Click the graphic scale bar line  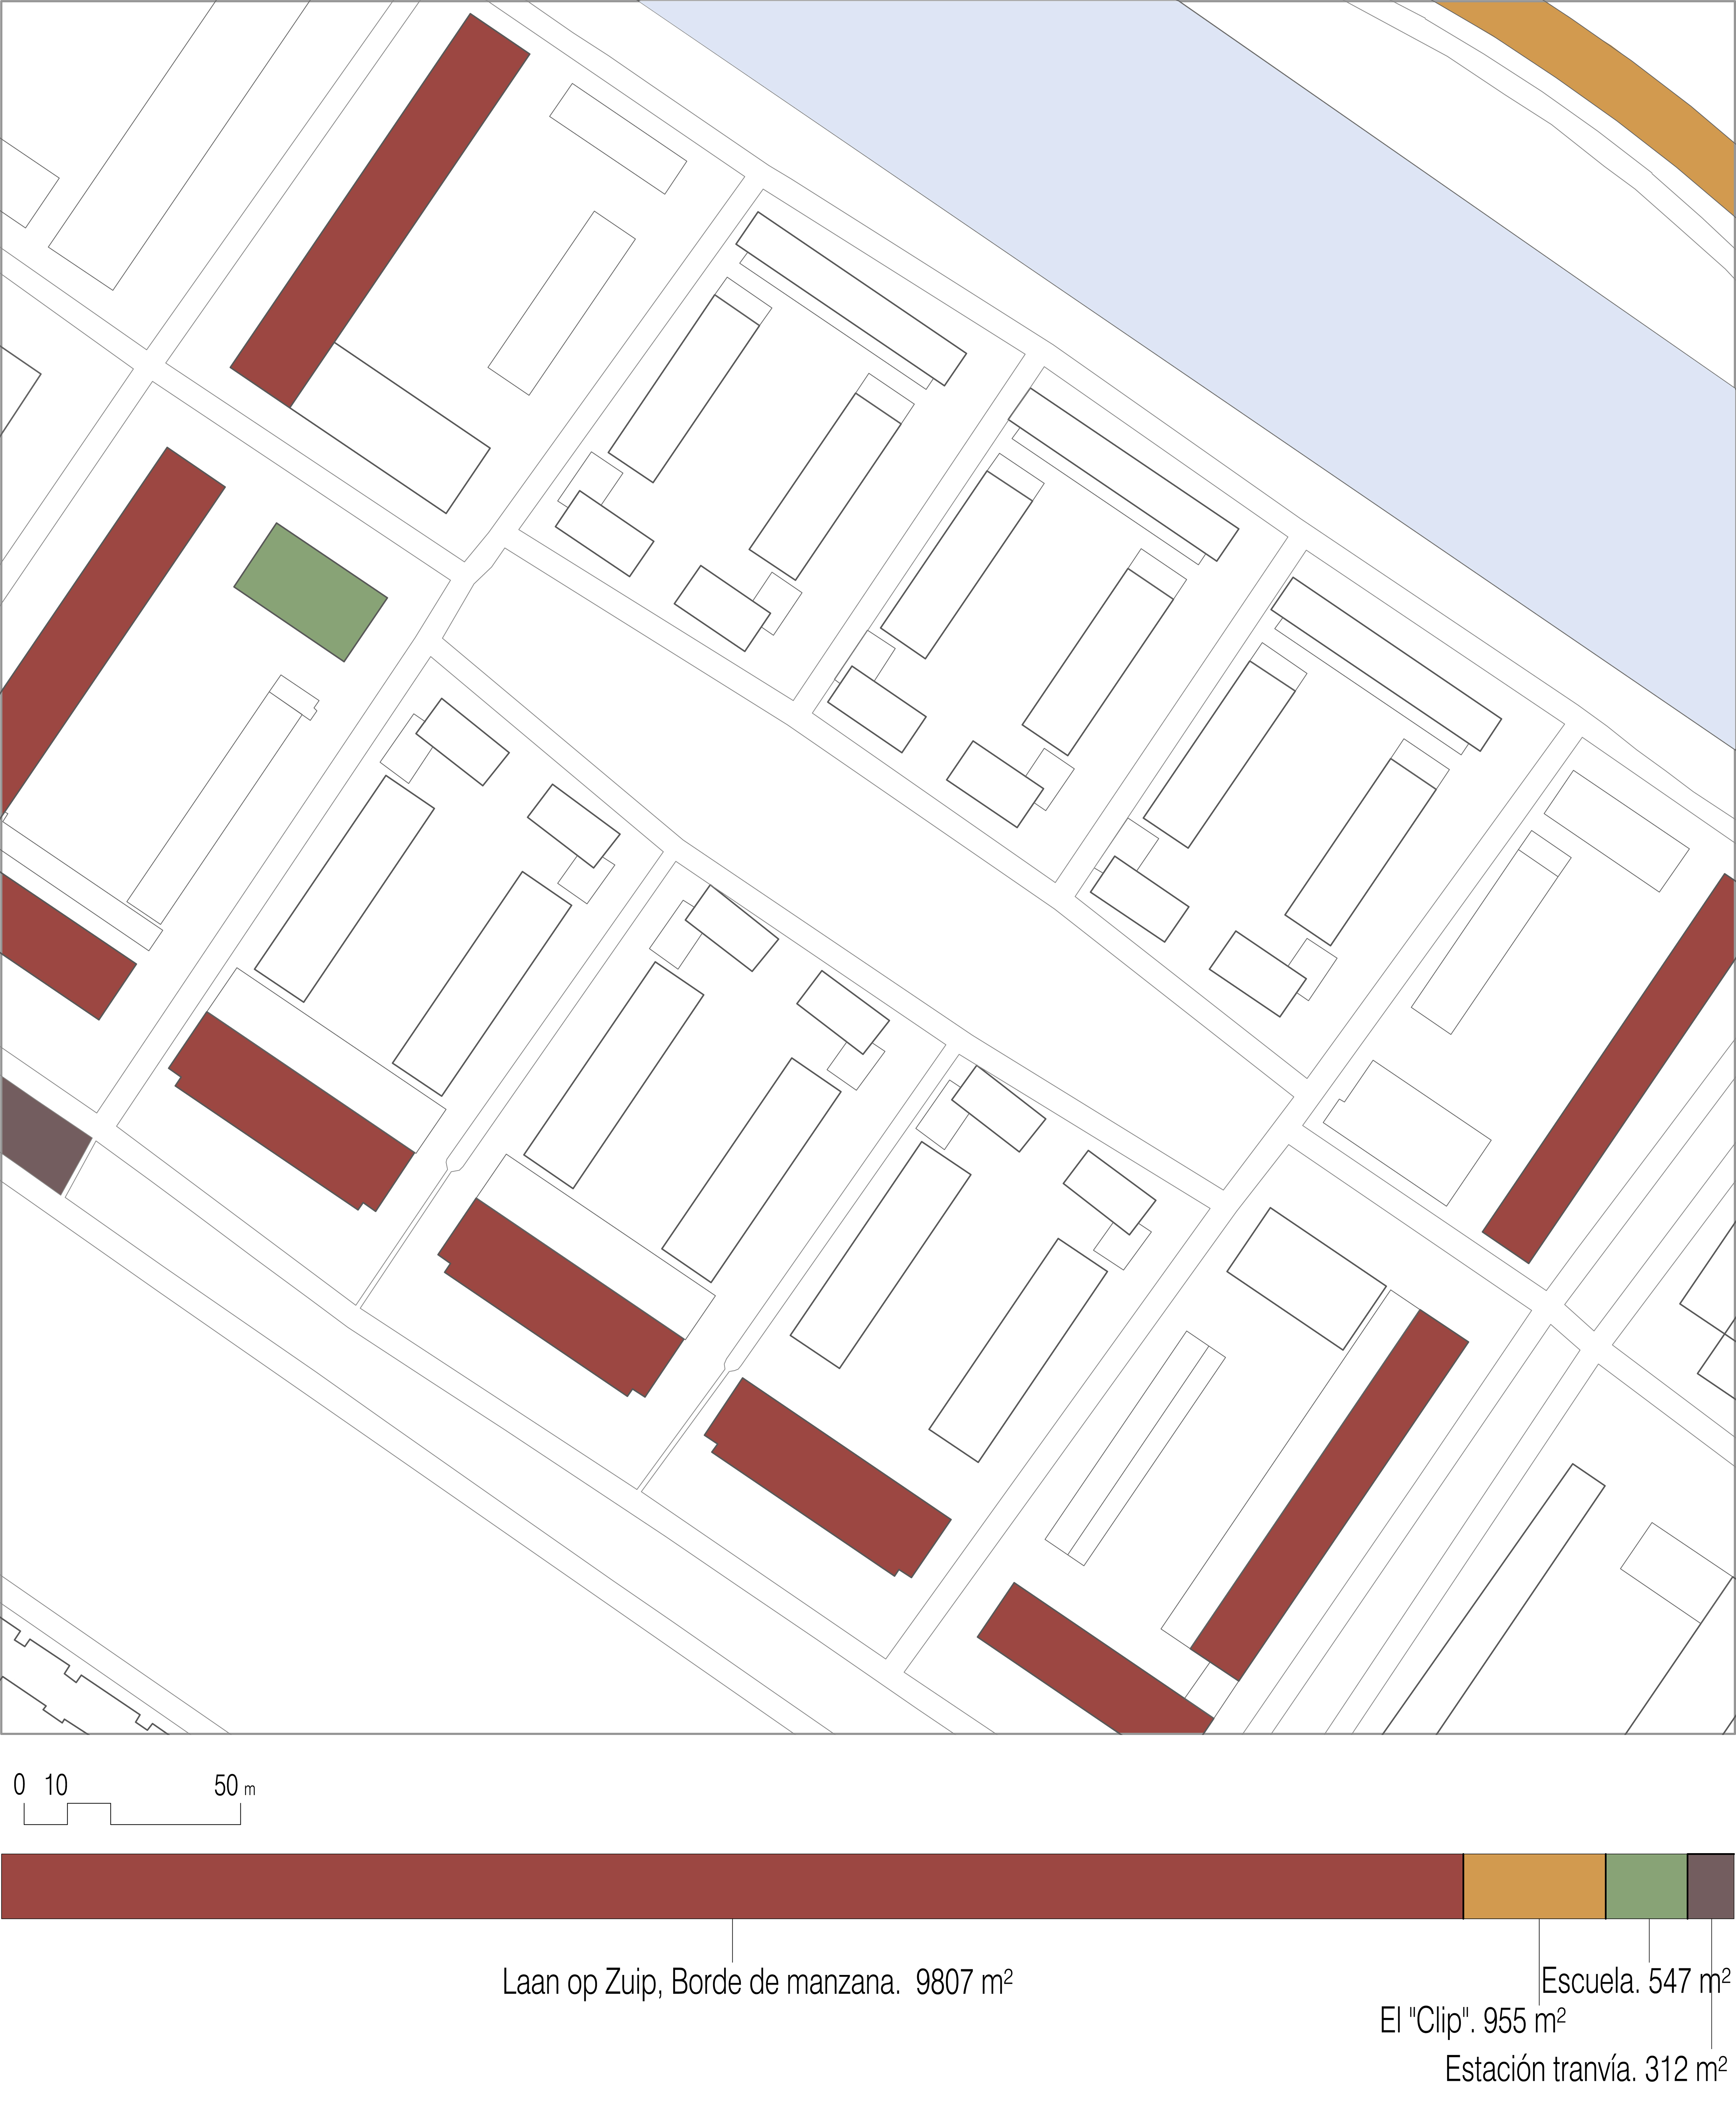(132, 1814)
